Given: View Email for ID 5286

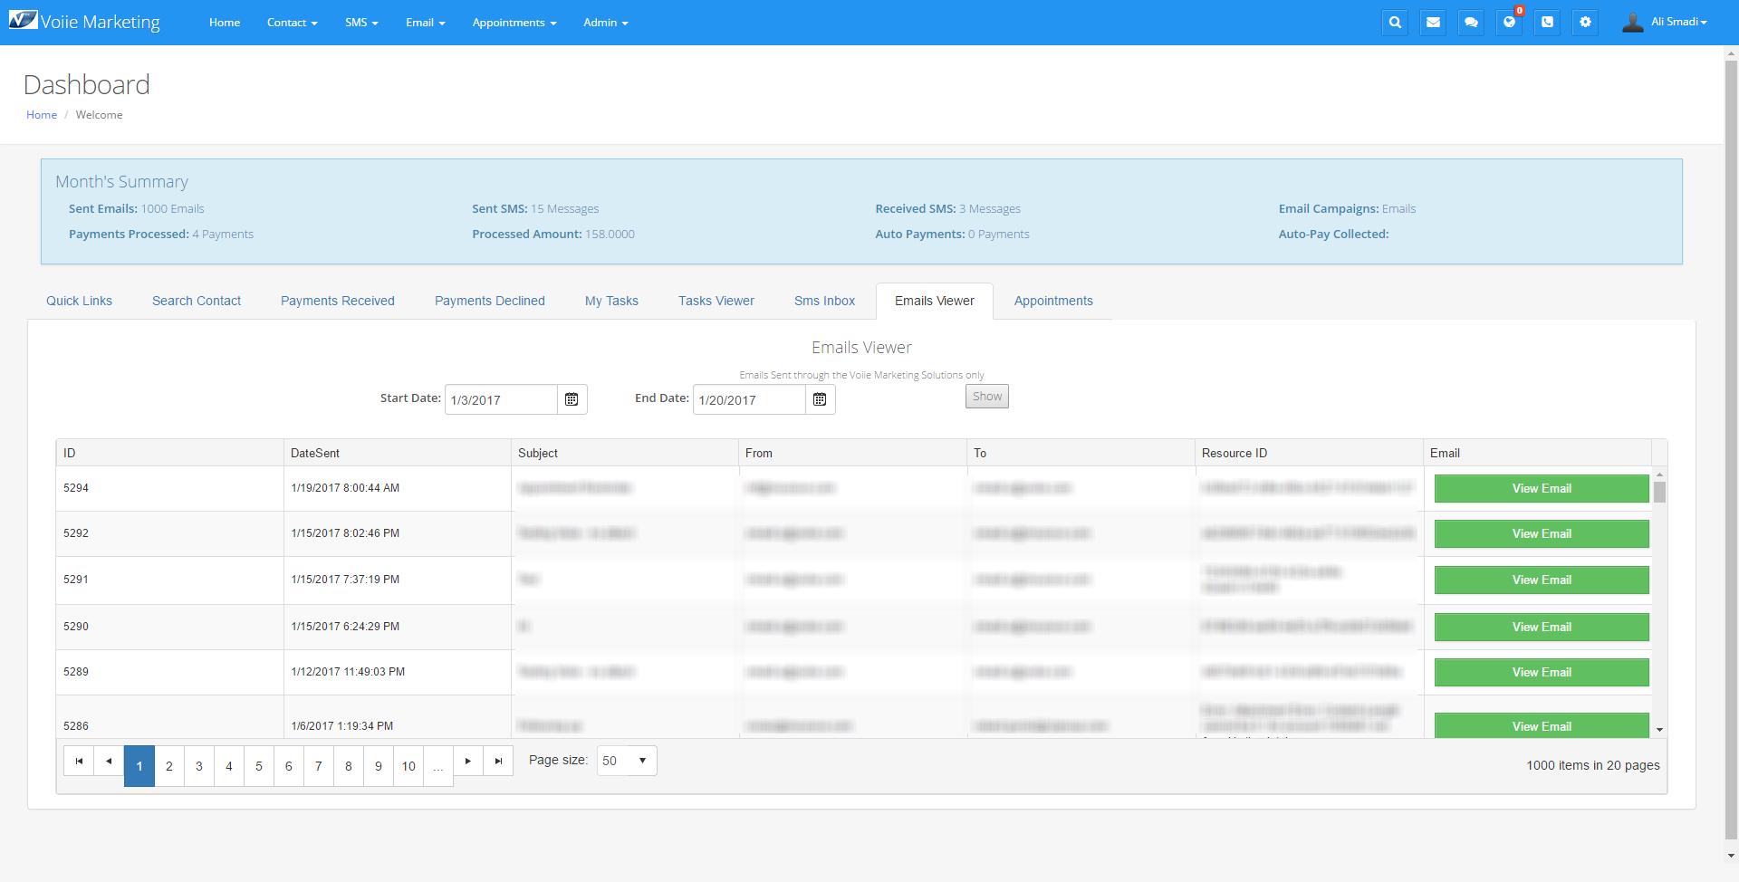Looking at the screenshot, I should 1542,725.
